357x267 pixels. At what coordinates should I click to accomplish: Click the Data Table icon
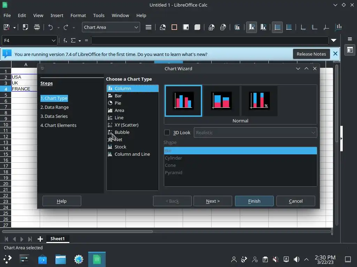click(x=223, y=27)
